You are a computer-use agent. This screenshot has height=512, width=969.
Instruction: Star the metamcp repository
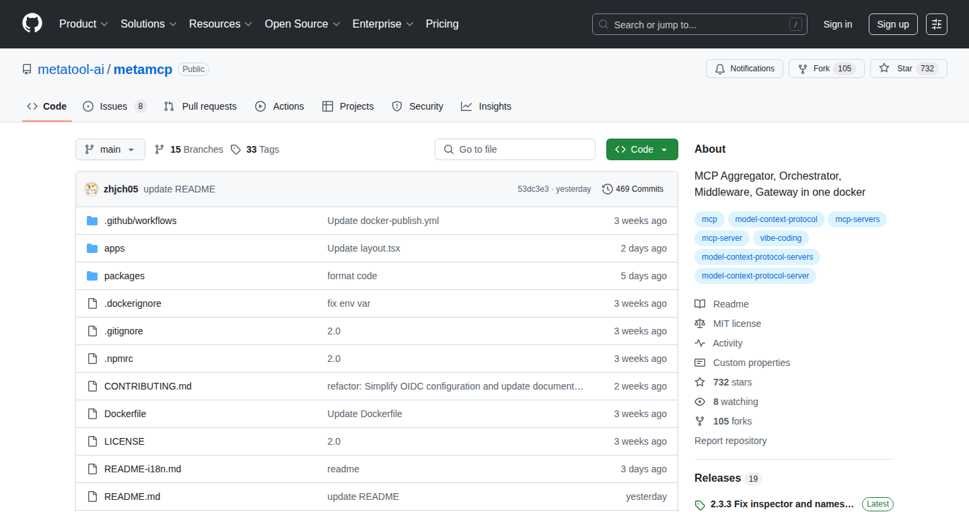908,69
